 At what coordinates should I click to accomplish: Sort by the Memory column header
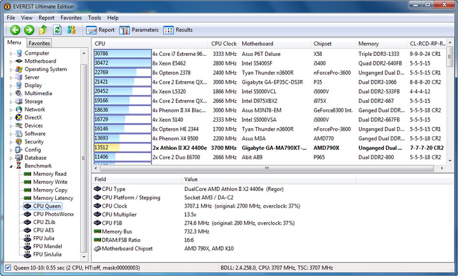click(x=381, y=43)
